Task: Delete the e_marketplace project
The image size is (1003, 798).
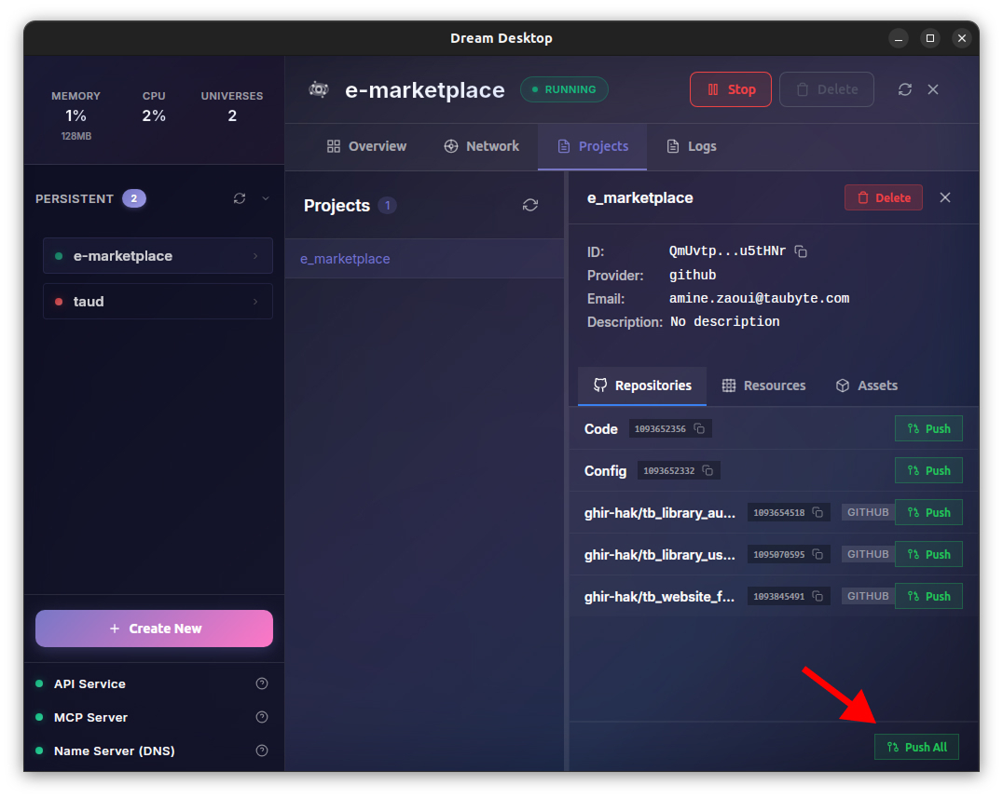Action: [884, 197]
